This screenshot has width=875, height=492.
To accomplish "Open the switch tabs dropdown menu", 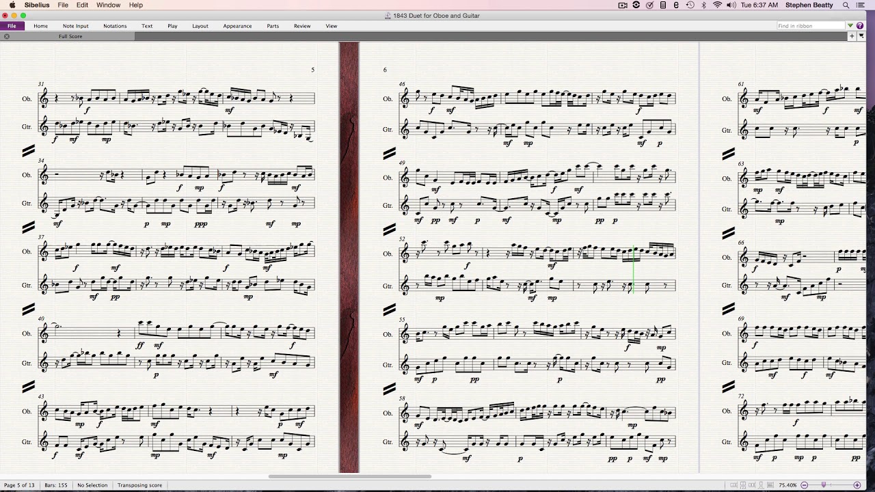I will point(861,36).
